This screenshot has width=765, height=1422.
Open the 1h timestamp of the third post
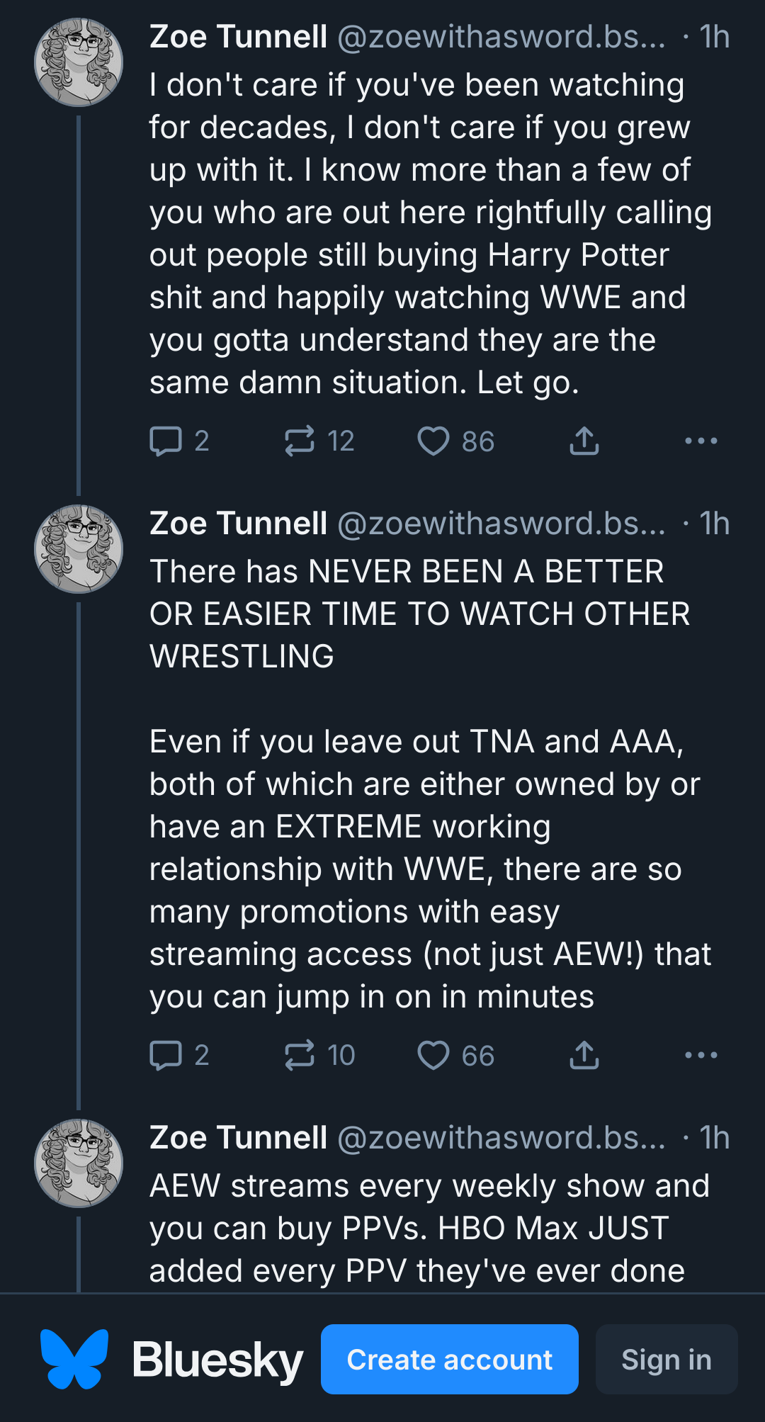click(x=714, y=1138)
